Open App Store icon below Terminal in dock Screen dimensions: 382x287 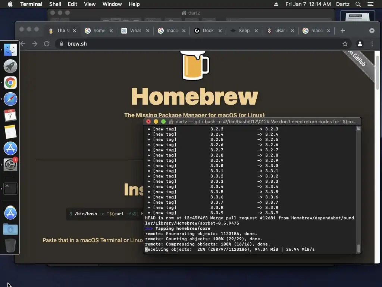tap(10, 213)
